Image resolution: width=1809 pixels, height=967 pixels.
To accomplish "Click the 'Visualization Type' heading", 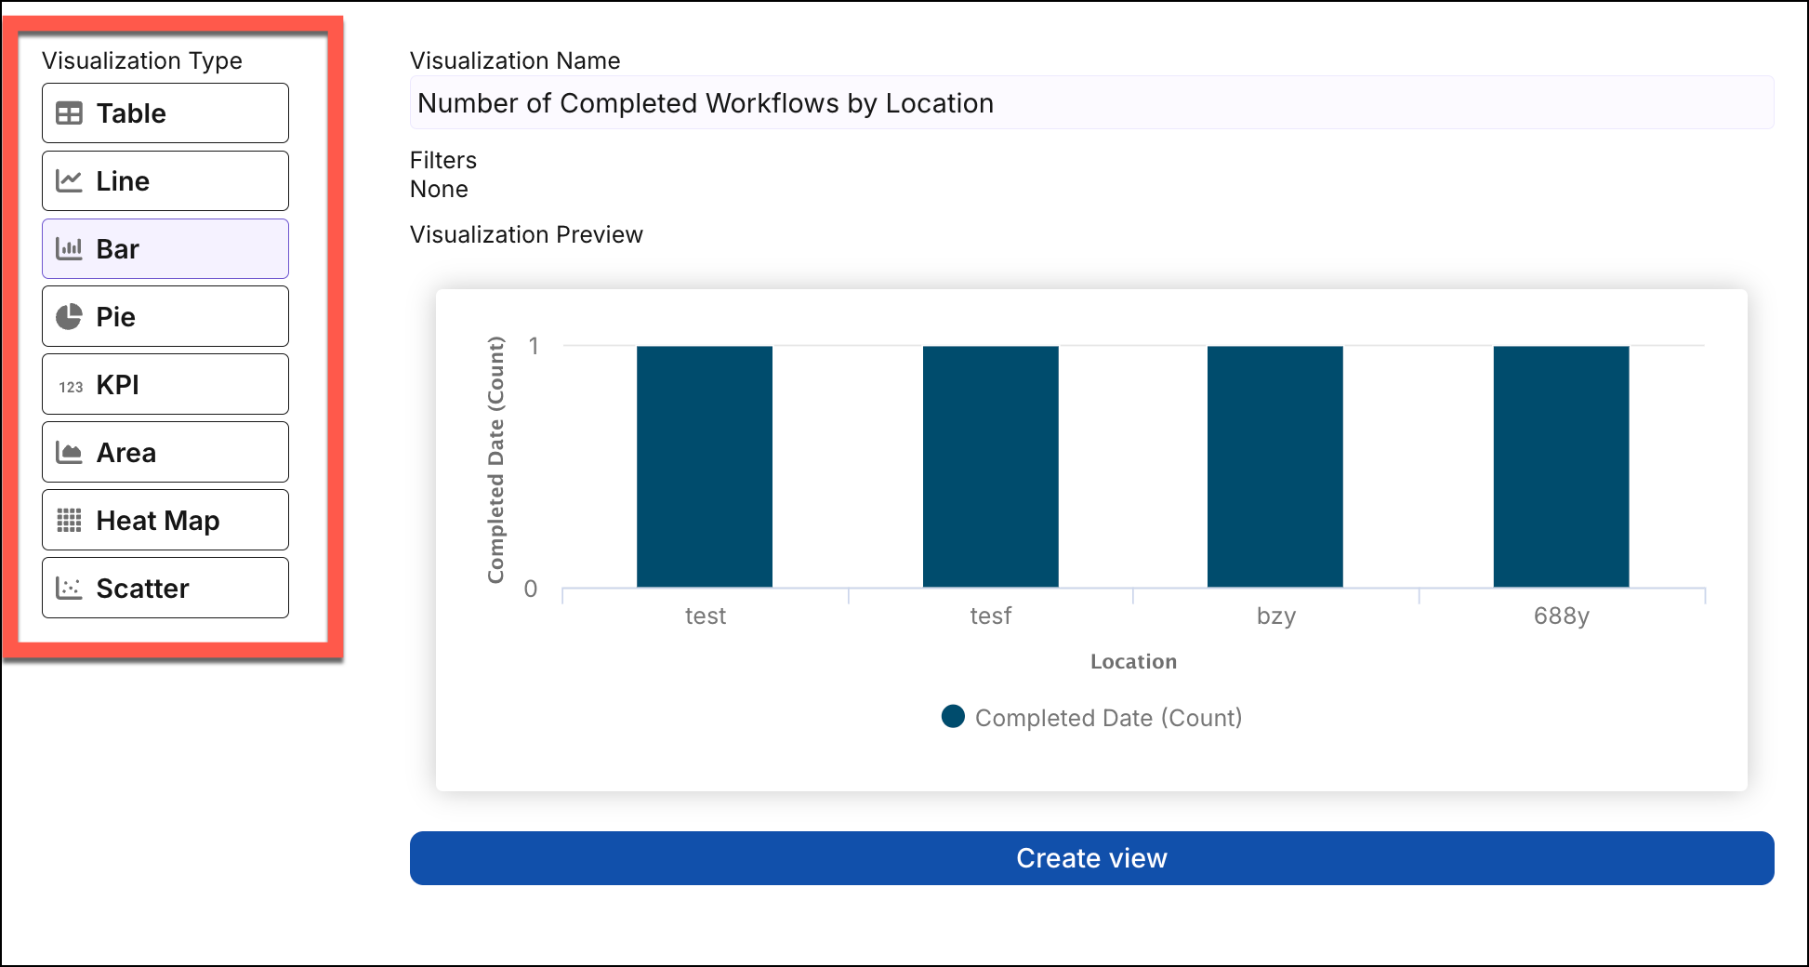I will 142,61.
